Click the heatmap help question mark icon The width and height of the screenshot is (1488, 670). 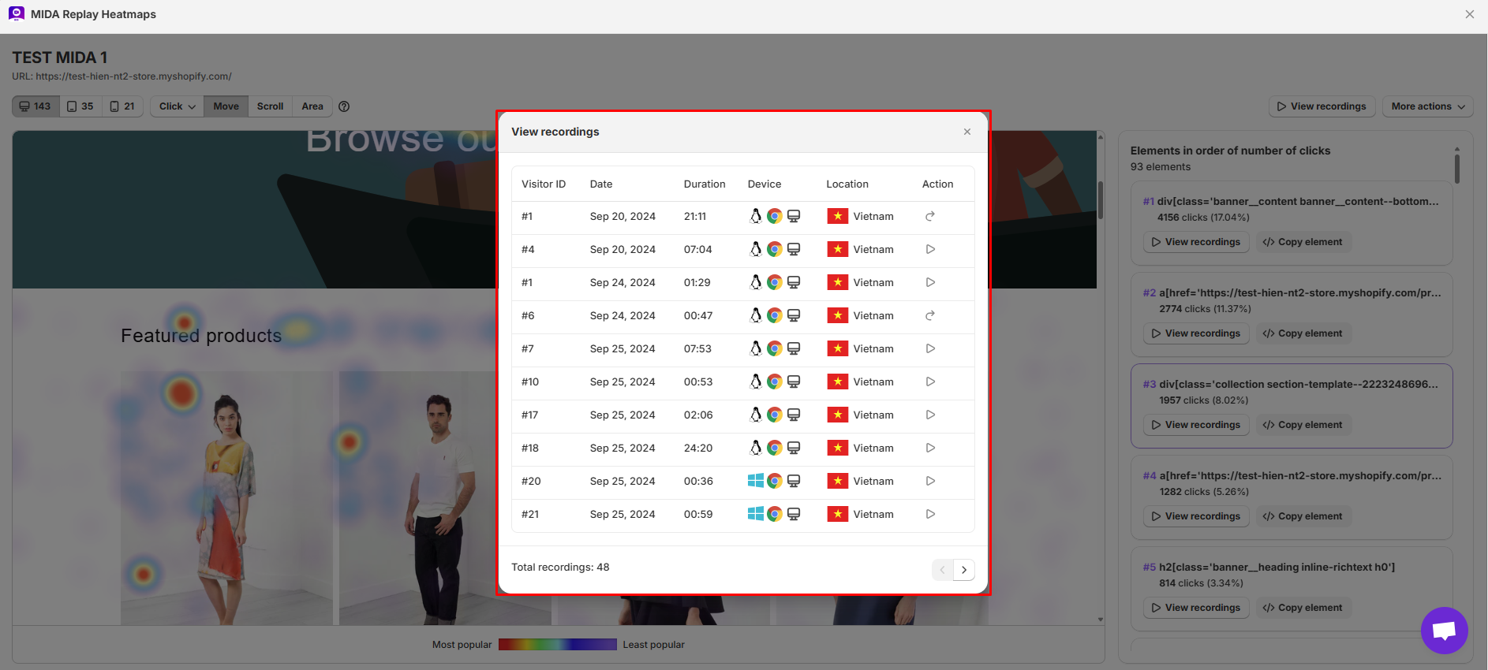point(344,106)
